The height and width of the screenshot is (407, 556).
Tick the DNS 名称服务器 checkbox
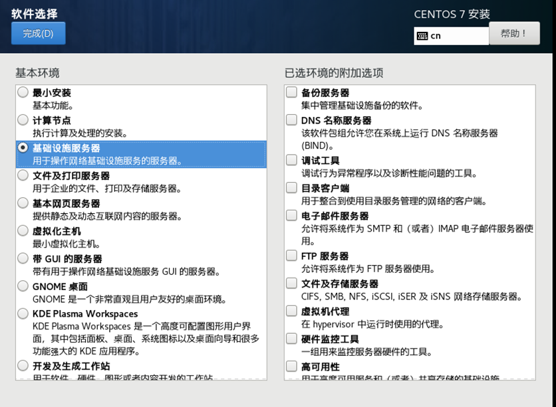(291, 120)
